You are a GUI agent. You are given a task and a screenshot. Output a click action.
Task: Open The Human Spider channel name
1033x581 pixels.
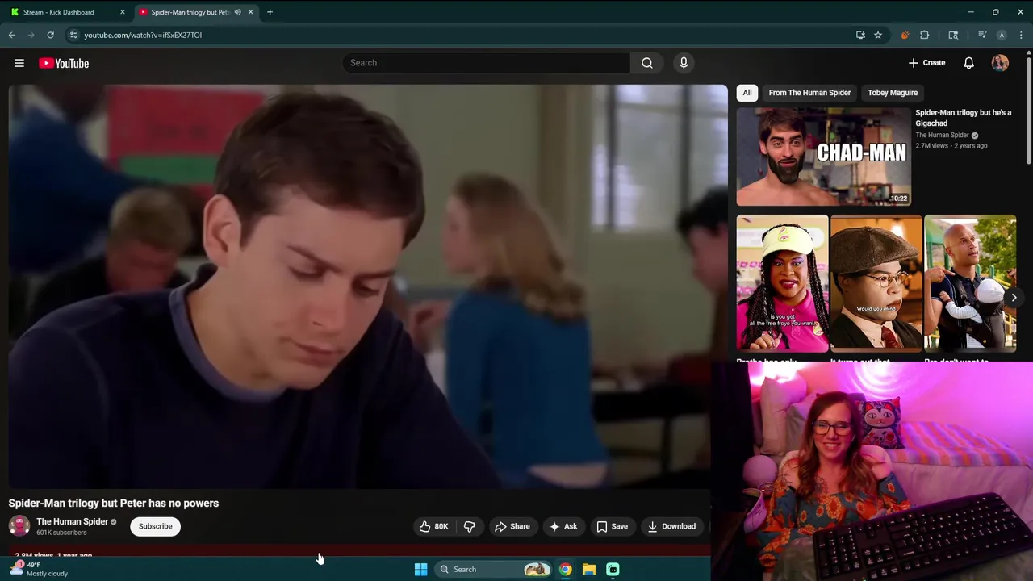tap(72, 521)
